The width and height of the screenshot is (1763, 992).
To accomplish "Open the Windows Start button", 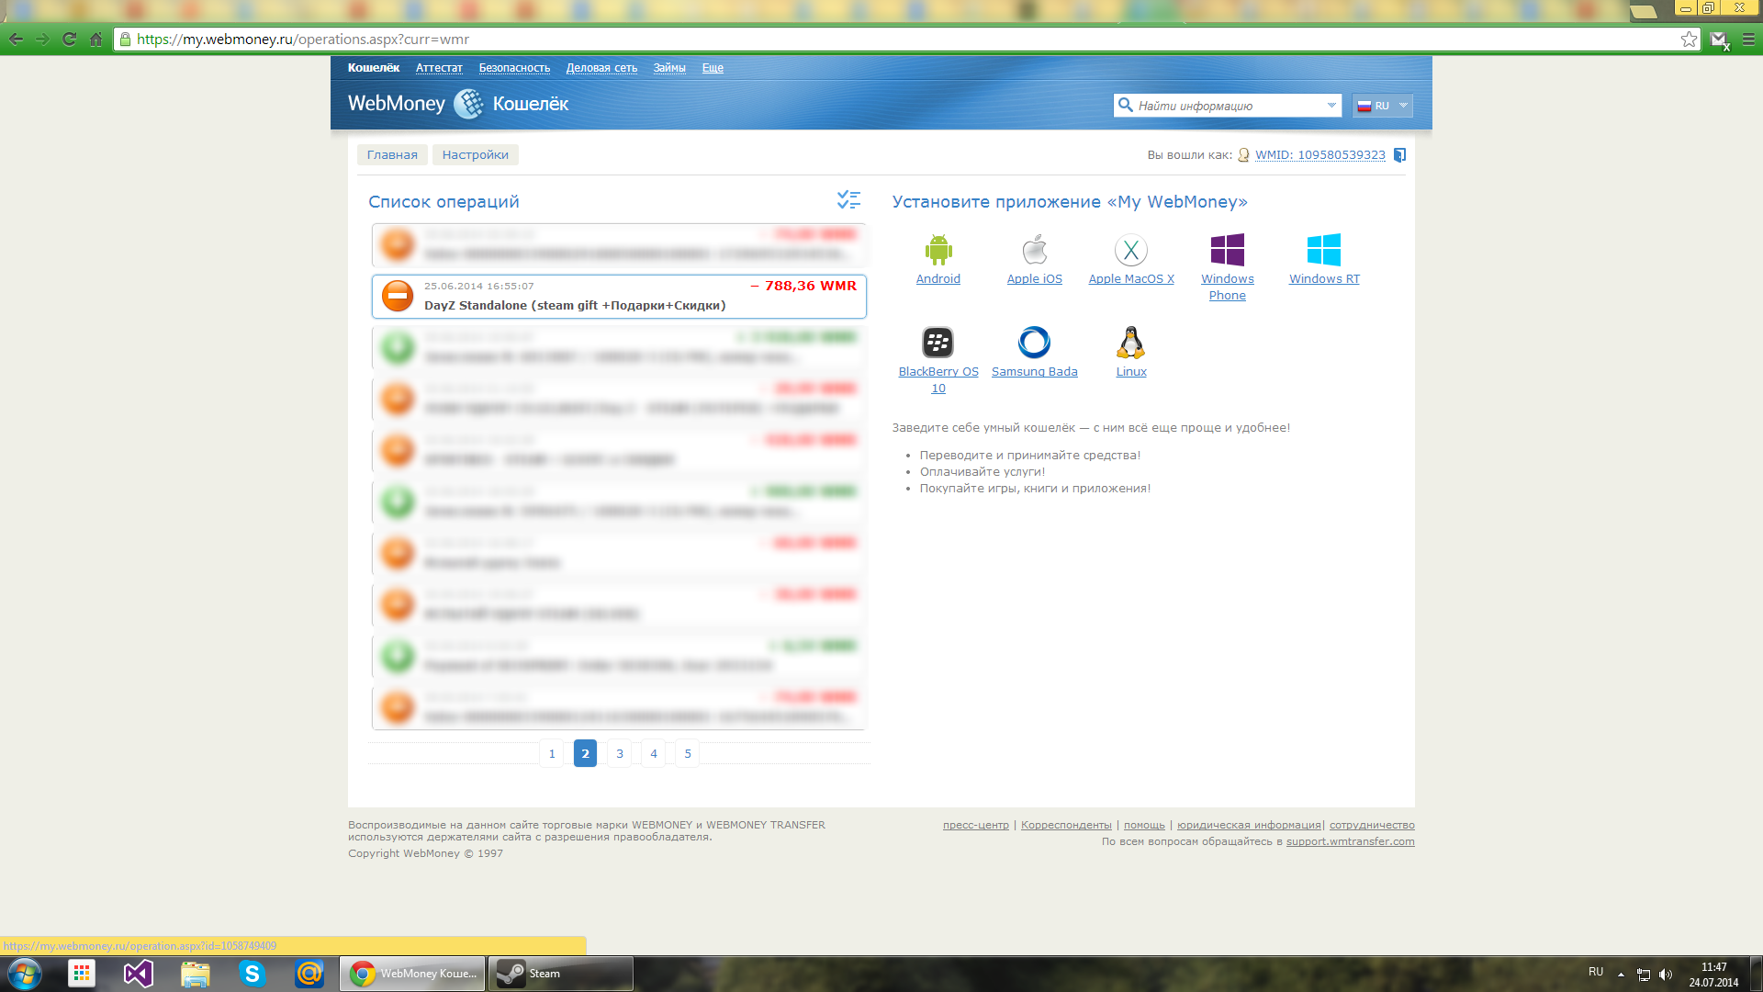I will [25, 974].
